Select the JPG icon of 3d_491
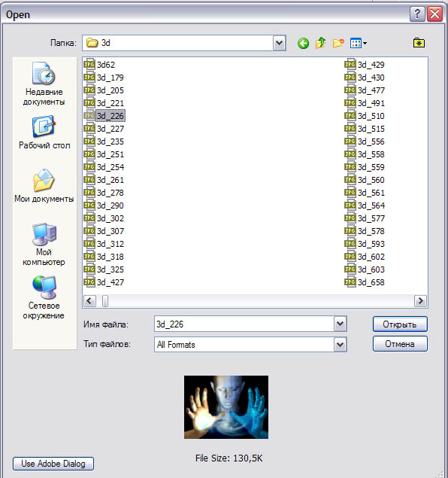The width and height of the screenshot is (448, 478). click(350, 102)
